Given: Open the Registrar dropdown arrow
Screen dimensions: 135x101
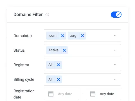Looking at the screenshot, I should 115,65.
